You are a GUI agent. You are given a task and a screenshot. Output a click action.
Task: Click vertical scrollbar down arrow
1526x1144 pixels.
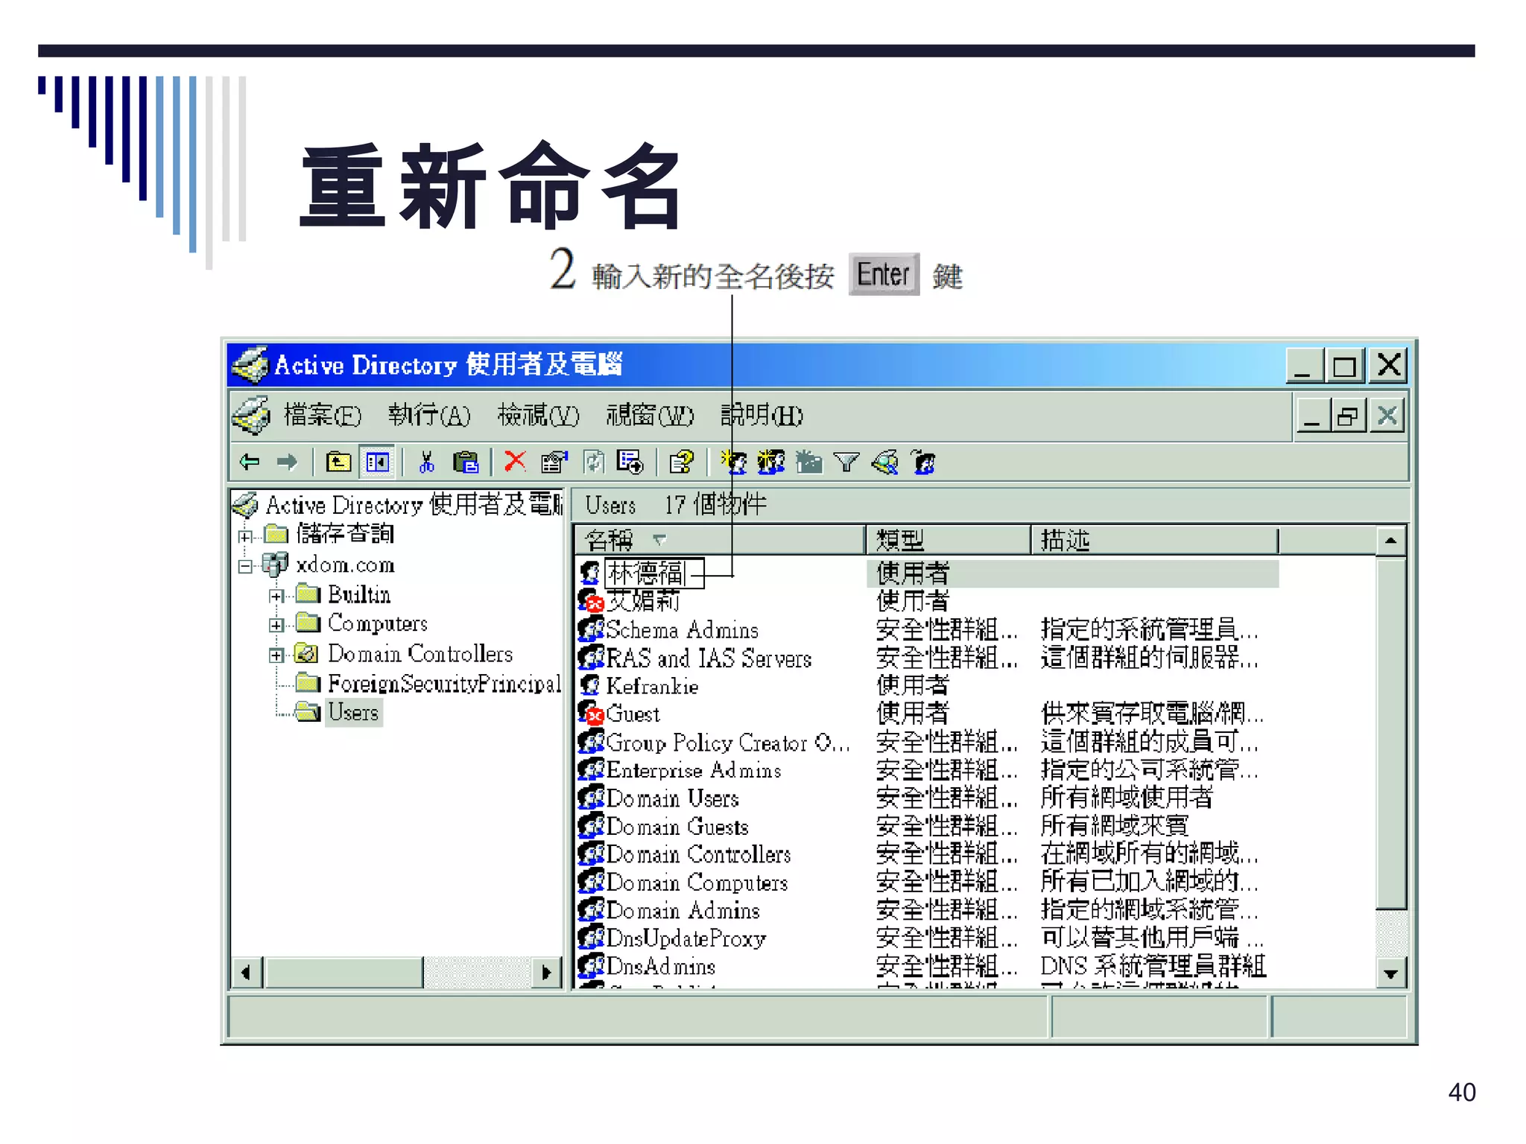click(1390, 973)
